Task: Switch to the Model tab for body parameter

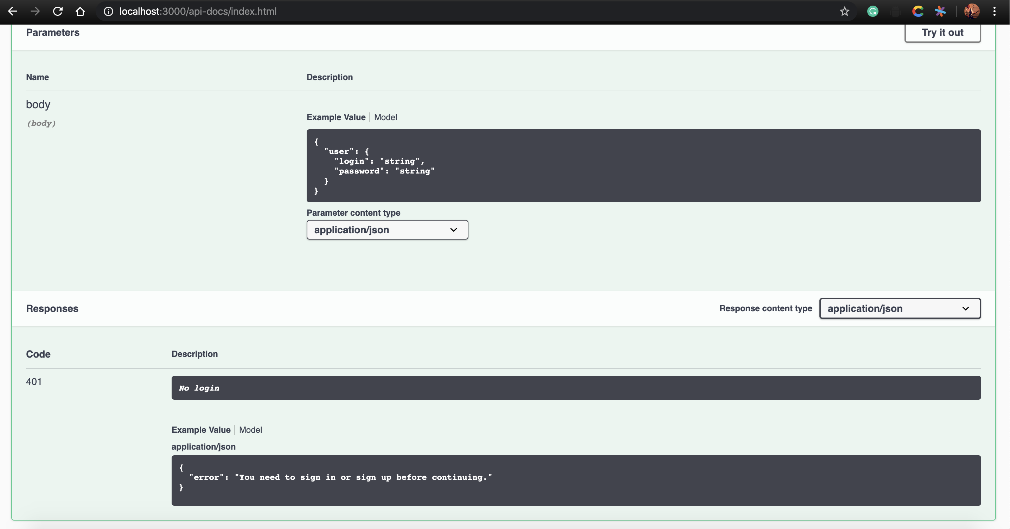Action: click(x=385, y=117)
